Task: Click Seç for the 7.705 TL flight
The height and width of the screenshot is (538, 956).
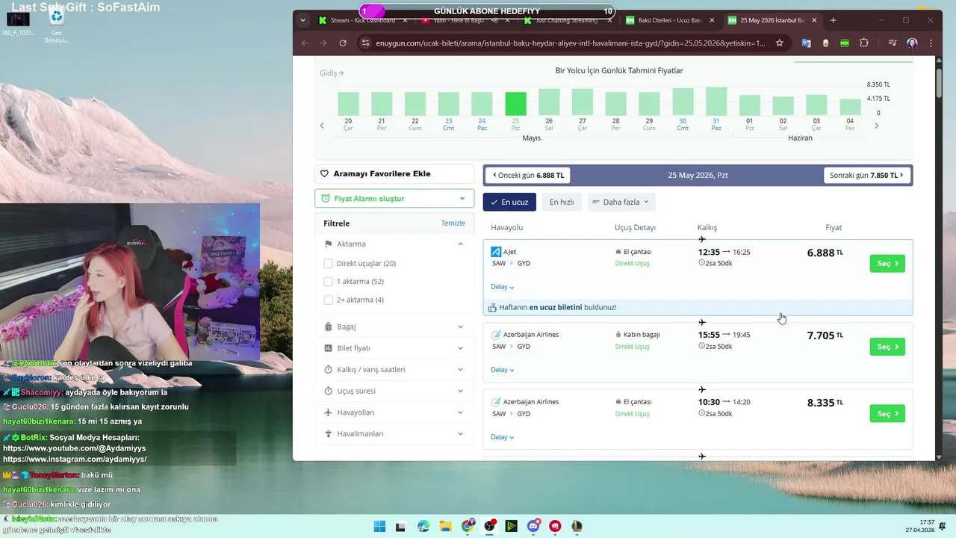Action: click(887, 347)
